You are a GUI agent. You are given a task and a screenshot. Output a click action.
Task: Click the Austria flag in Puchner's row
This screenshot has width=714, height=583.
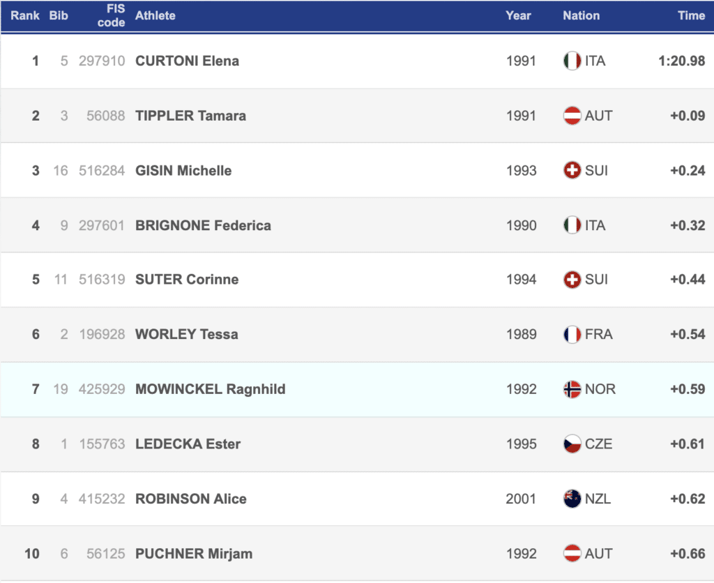click(x=572, y=554)
